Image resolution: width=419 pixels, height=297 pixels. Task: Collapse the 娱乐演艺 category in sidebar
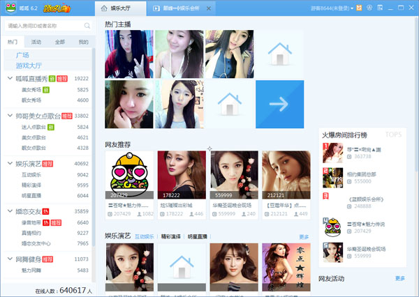8,164
